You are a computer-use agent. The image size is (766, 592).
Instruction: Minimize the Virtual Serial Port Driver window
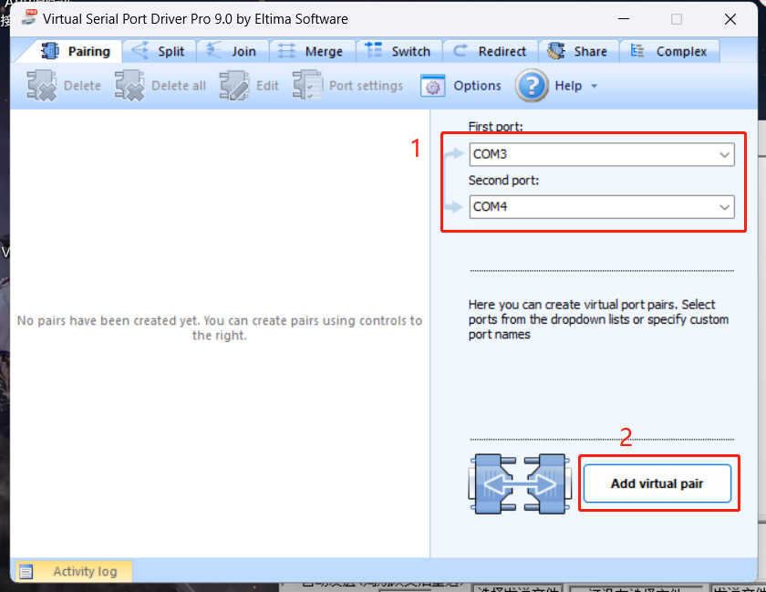click(x=624, y=19)
